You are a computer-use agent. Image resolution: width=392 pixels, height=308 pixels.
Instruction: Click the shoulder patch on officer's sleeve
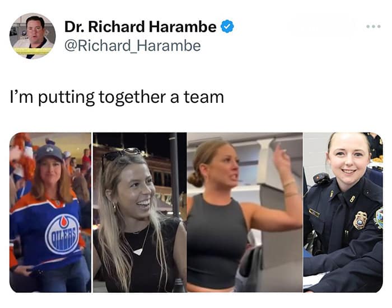379,218
